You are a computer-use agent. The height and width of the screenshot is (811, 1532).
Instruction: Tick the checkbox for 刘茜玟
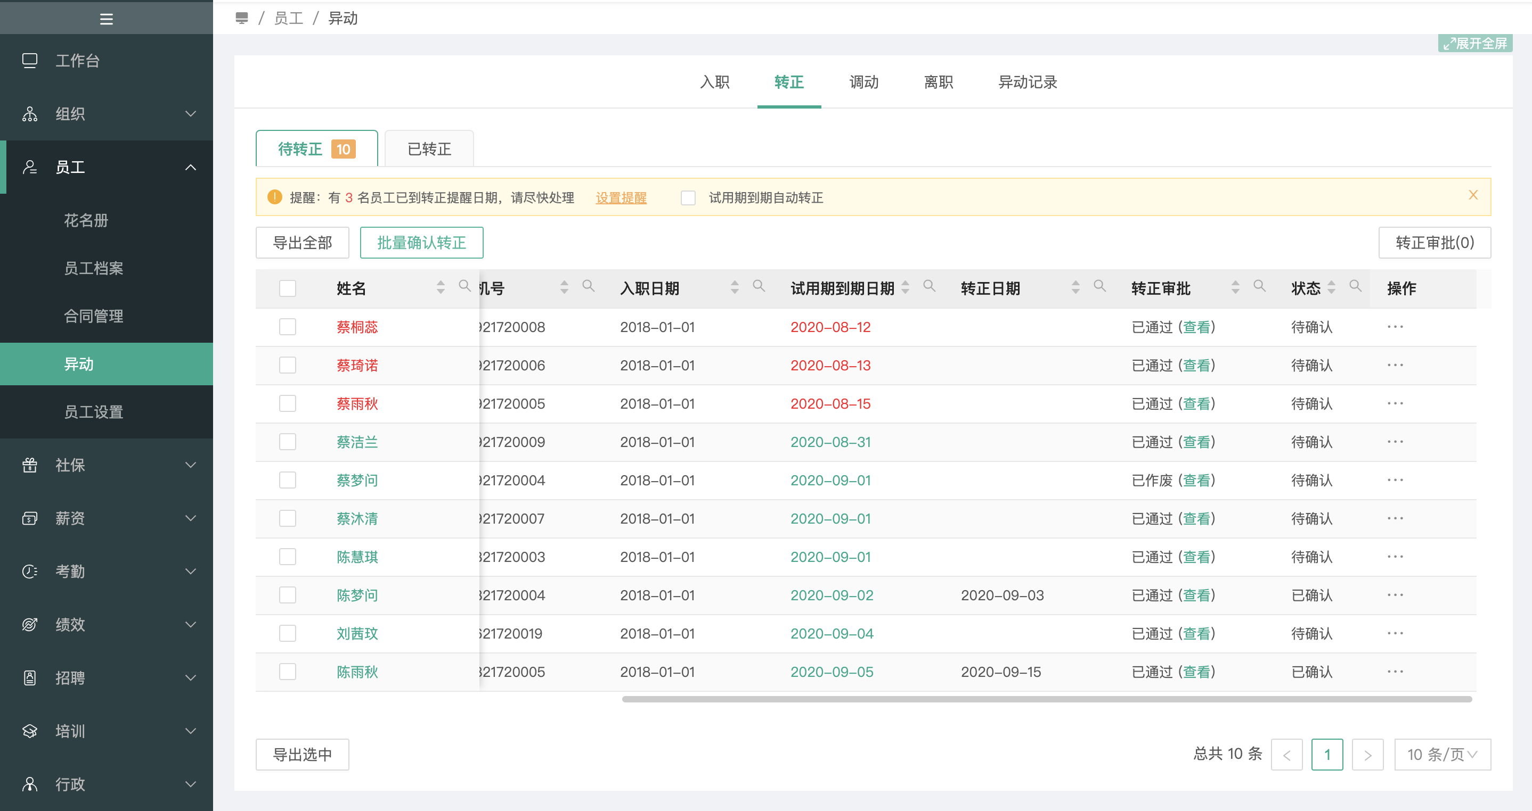[x=288, y=633]
